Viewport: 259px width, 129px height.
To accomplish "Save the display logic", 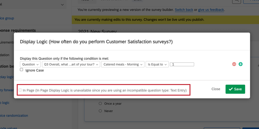I will 235,89.
